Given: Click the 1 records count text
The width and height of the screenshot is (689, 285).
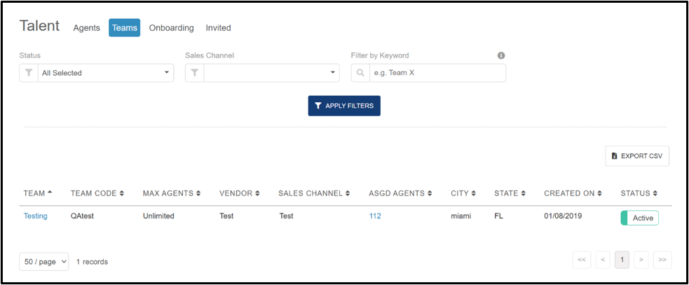Looking at the screenshot, I should 92,262.
